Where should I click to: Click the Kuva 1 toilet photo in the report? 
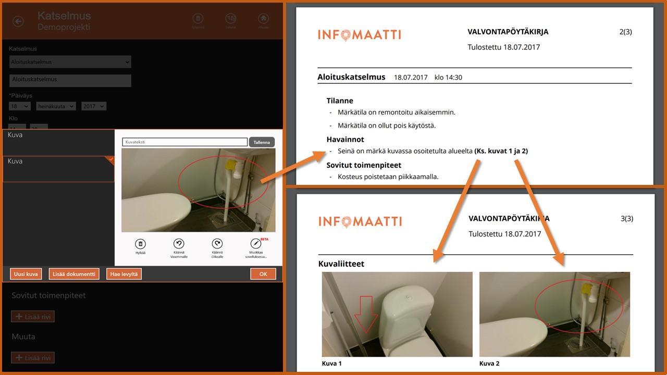[x=397, y=314]
